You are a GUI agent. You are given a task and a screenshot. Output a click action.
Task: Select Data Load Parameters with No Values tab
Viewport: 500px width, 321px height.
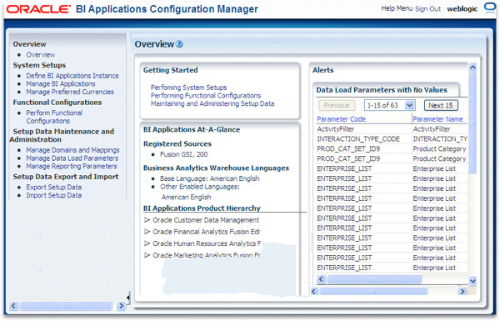point(382,90)
